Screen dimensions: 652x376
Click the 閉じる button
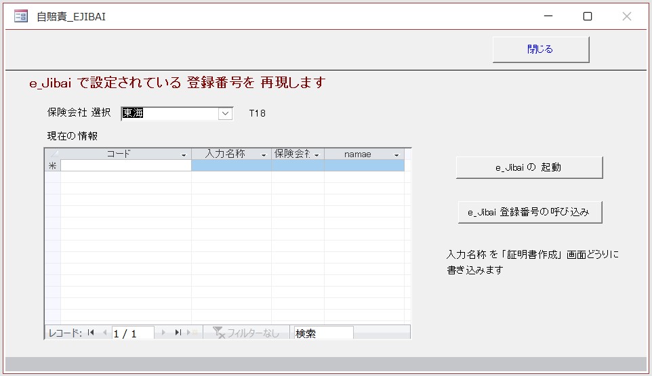pos(541,49)
